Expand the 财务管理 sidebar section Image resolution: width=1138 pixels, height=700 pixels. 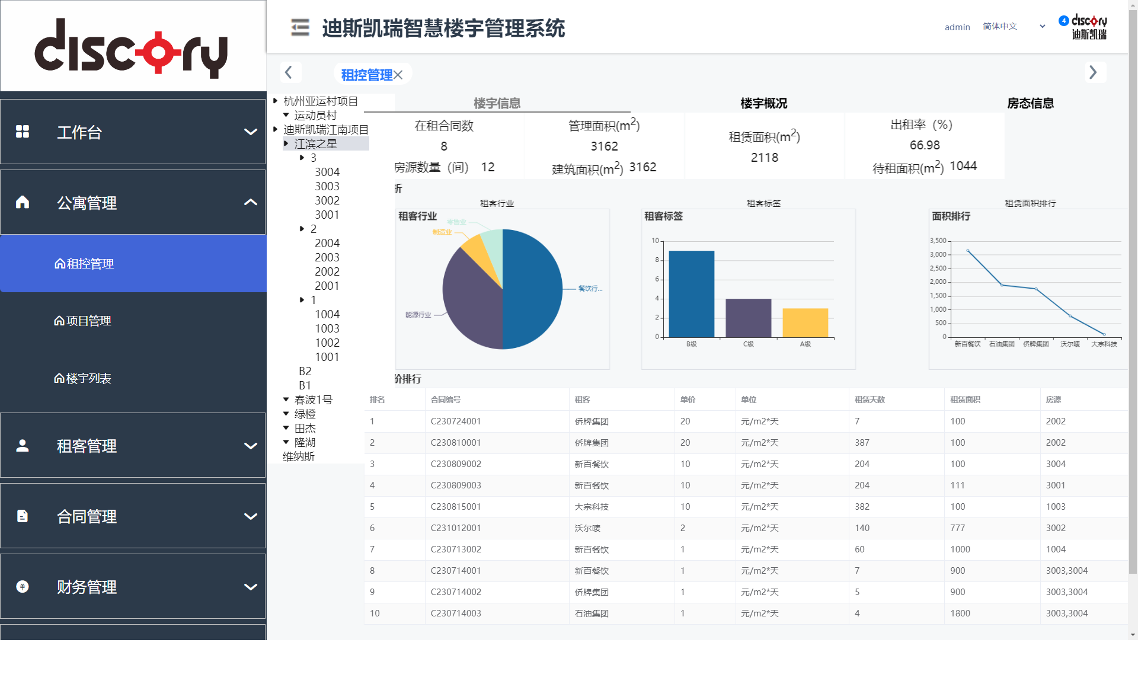tap(251, 586)
